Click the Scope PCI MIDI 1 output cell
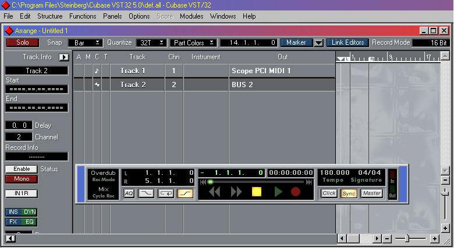The height and width of the screenshot is (248, 454). (282, 71)
